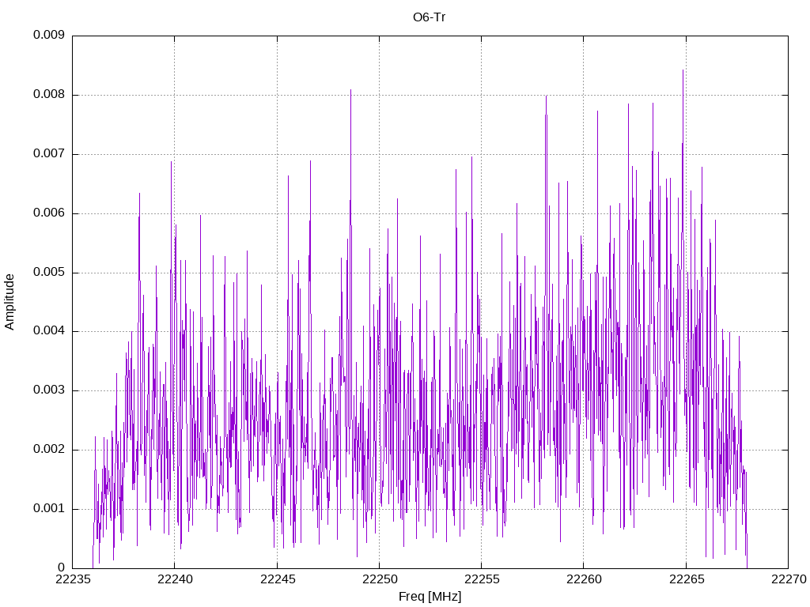This screenshot has width=810, height=607.
Task: Click the 22255 x-axis tick label
Action: pos(482,579)
